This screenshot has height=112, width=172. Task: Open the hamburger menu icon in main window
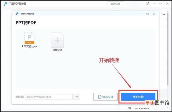click(148, 3)
